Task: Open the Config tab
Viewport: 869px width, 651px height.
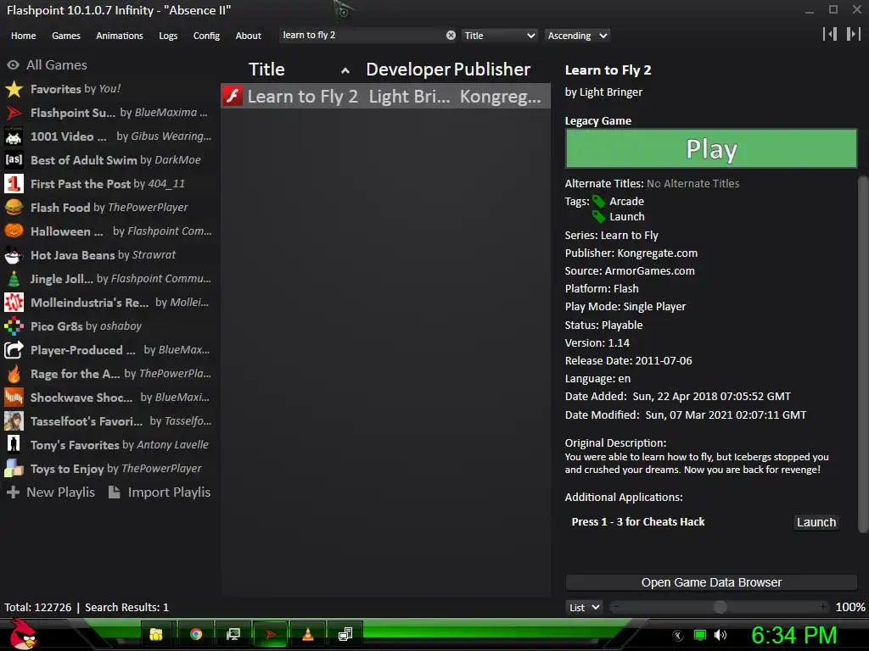Action: click(206, 36)
